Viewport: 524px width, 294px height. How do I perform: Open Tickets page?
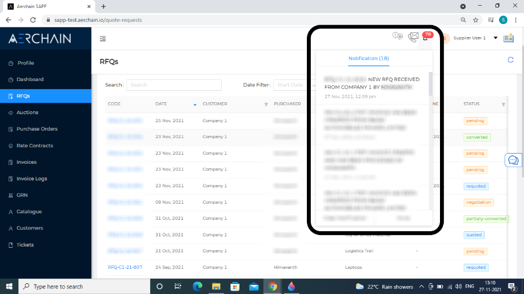pyautogui.click(x=25, y=244)
